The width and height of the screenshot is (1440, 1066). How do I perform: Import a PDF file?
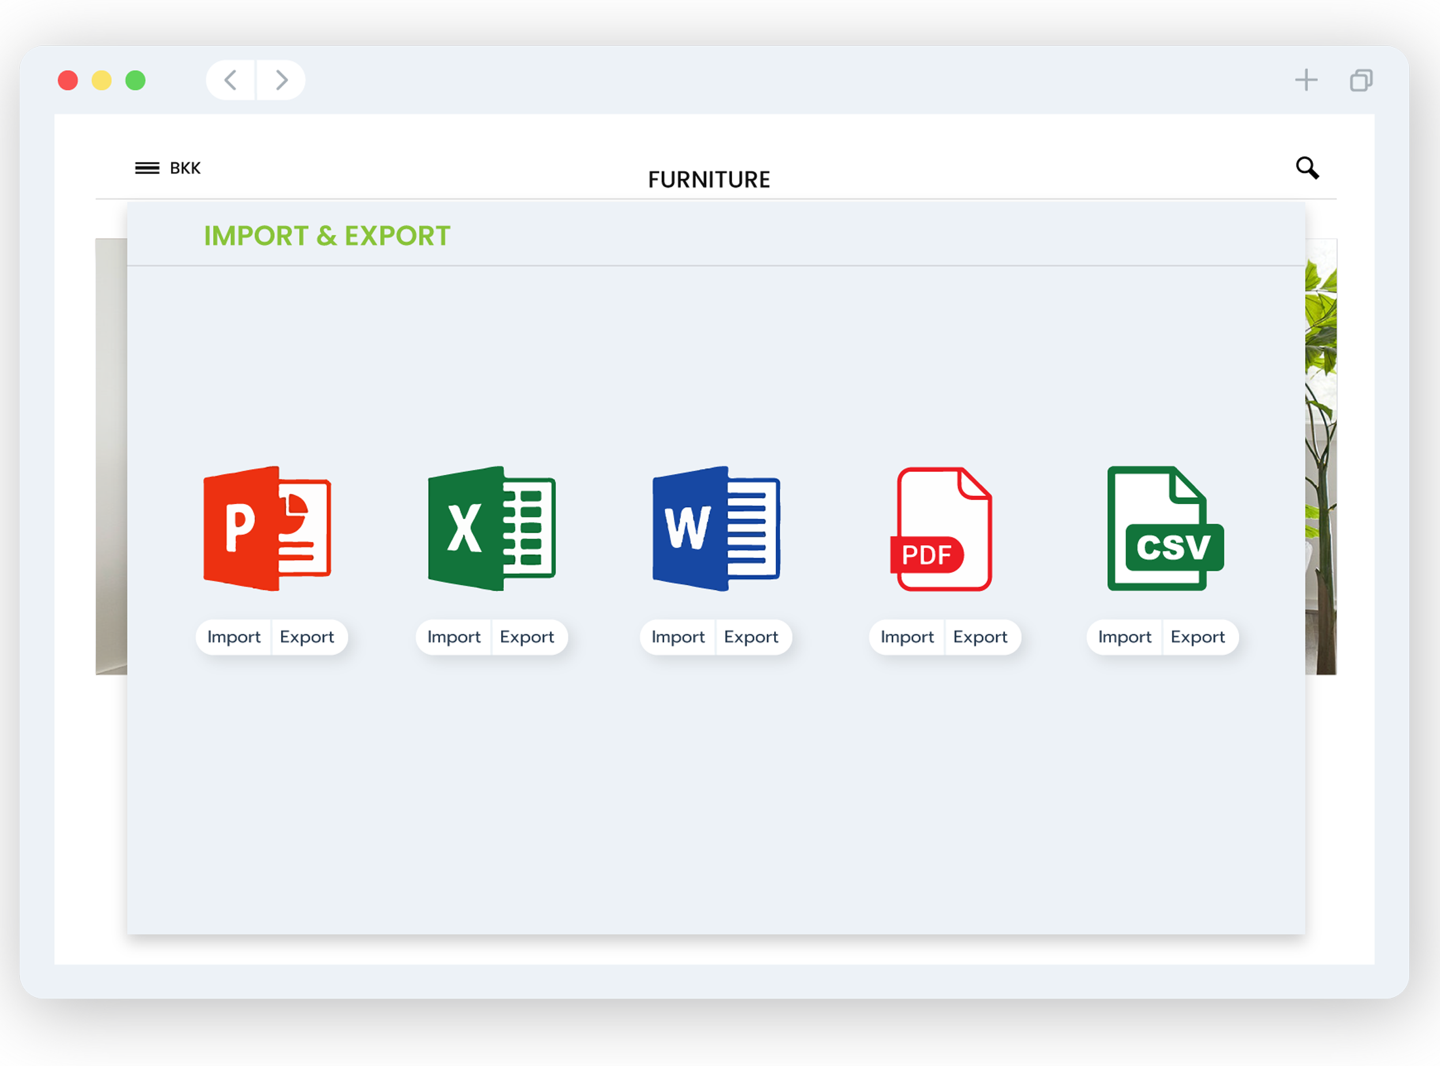(907, 637)
